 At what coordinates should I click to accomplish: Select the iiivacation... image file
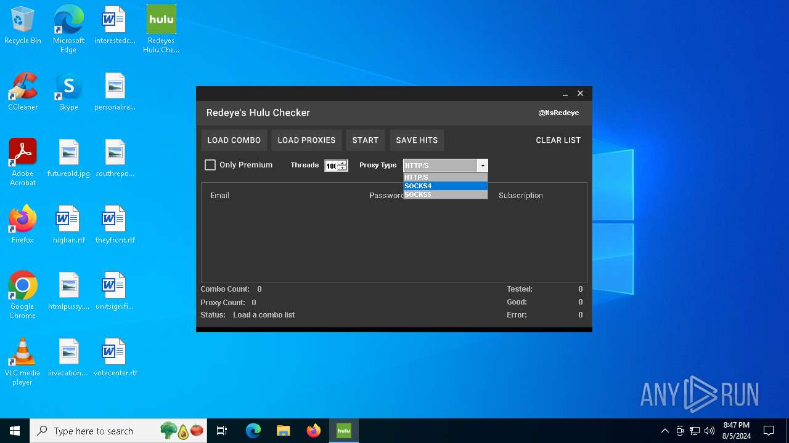(68, 358)
